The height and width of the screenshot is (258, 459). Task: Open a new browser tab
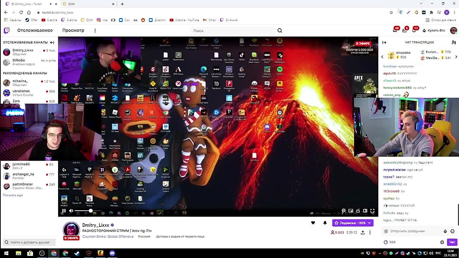coord(122,4)
